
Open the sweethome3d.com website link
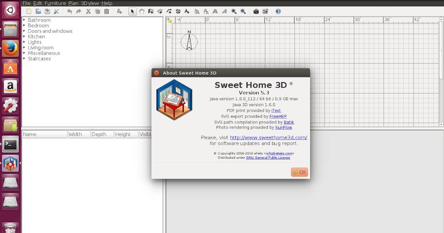[x=269, y=138]
